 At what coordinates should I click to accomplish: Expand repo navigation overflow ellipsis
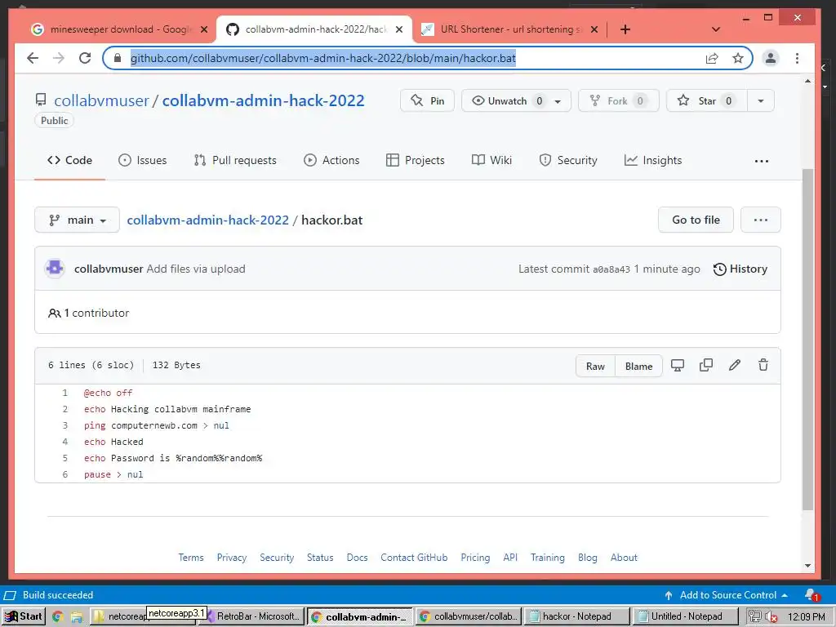click(762, 161)
